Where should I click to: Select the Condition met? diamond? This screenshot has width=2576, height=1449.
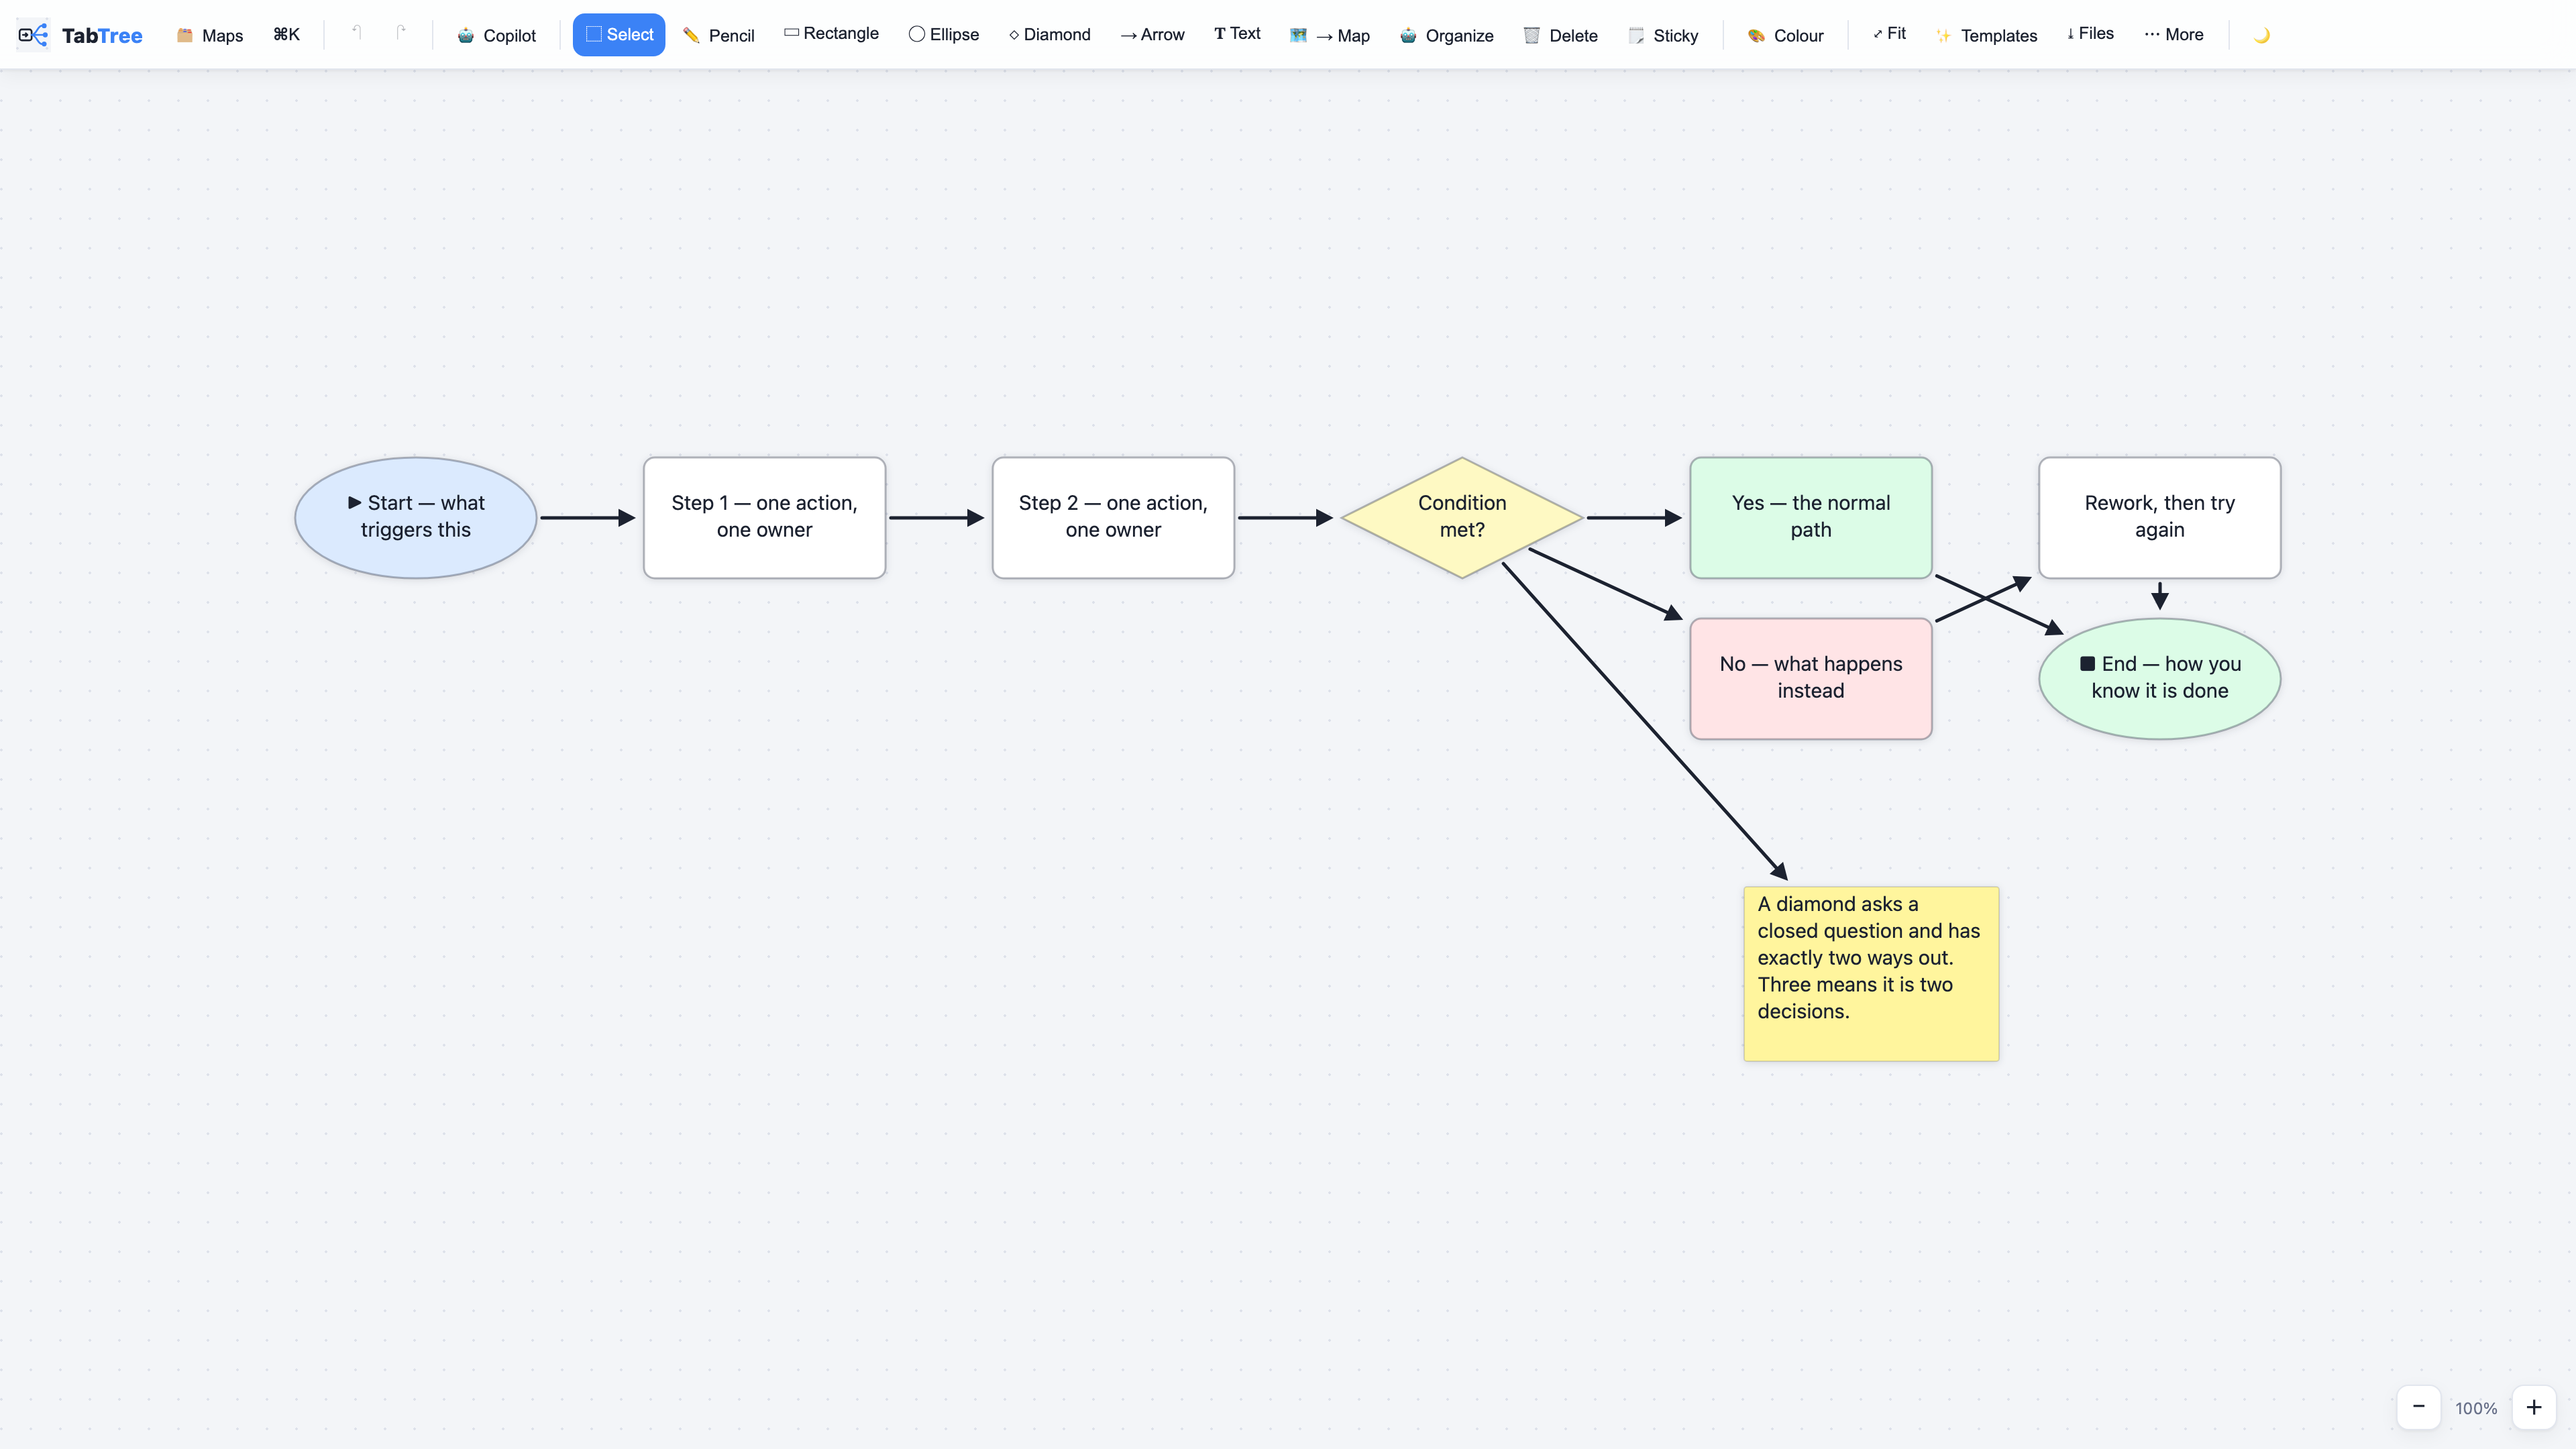coord(1462,518)
